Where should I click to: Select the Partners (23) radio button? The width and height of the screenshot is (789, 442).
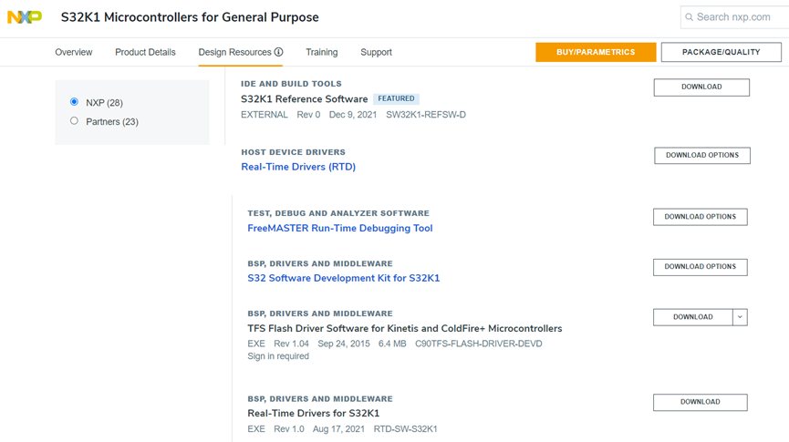click(74, 121)
